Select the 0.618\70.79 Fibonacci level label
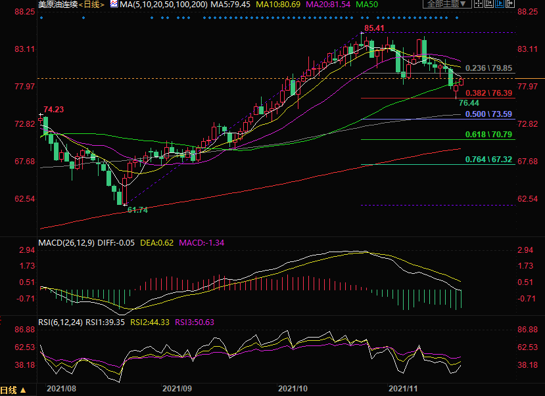This screenshot has height=396, width=545. pos(488,135)
